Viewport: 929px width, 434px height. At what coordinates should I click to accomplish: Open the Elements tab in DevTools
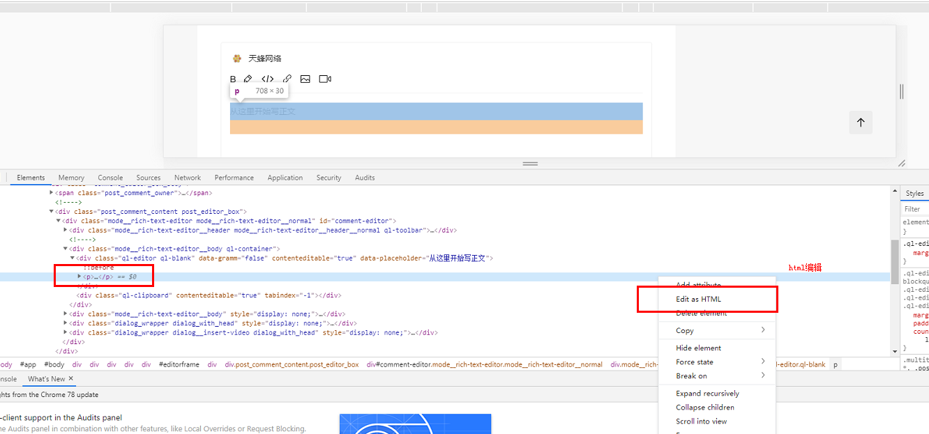coord(31,178)
